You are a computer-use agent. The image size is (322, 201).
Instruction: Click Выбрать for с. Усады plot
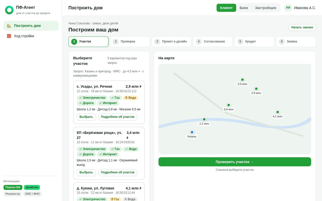pos(86,117)
